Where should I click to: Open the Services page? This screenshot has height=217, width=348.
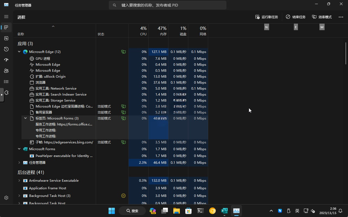point(6,92)
